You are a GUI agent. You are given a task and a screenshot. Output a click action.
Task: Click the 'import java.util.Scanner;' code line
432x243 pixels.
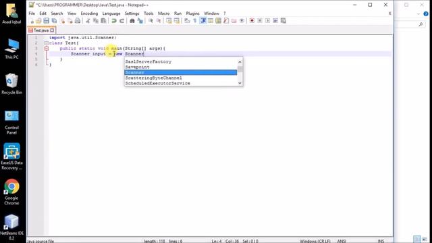[82, 38]
